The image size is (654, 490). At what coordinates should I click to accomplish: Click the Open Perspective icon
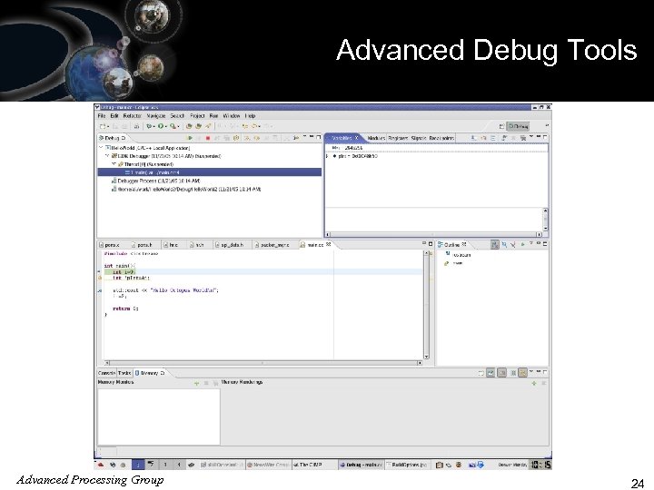pyautogui.click(x=501, y=126)
